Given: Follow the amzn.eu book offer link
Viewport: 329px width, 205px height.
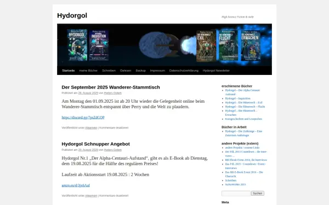Looking at the screenshot, I should [76, 185].
